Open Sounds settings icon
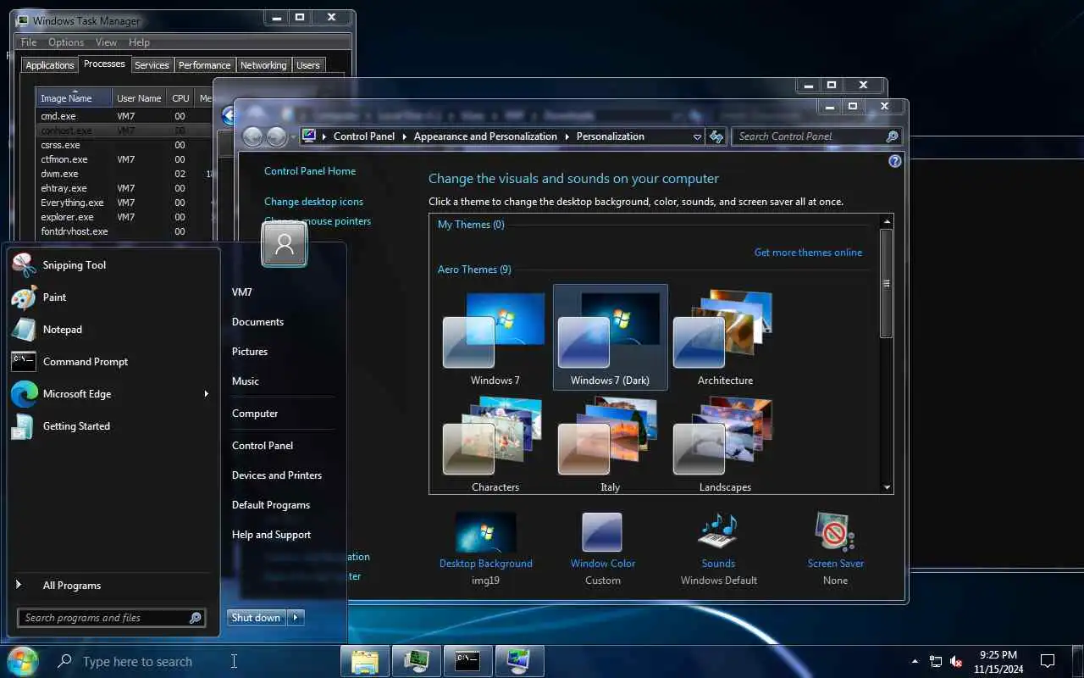Screen dimensions: 1084x678 pyautogui.click(x=718, y=533)
